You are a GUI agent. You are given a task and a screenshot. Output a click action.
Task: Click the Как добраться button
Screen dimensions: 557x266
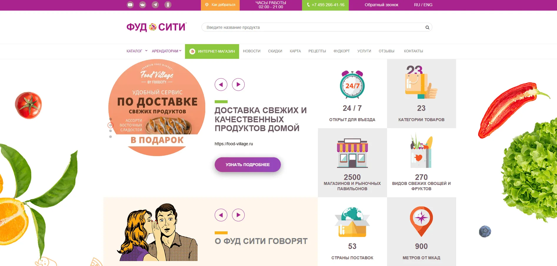point(220,5)
